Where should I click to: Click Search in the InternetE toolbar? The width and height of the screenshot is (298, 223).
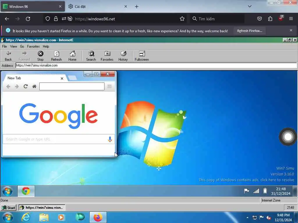click(91, 56)
